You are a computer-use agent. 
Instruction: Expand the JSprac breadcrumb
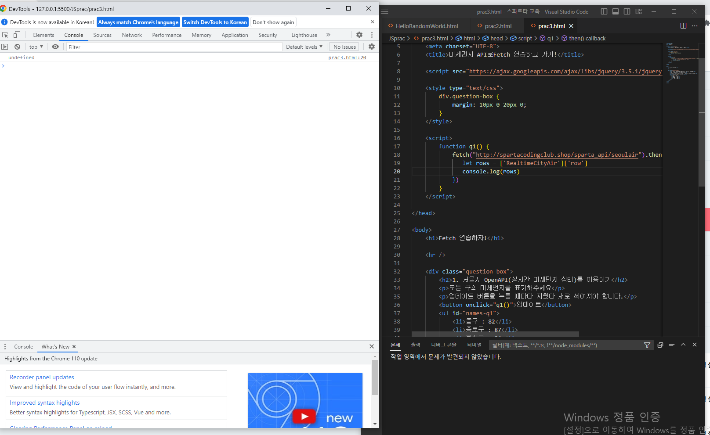pyautogui.click(x=397, y=39)
